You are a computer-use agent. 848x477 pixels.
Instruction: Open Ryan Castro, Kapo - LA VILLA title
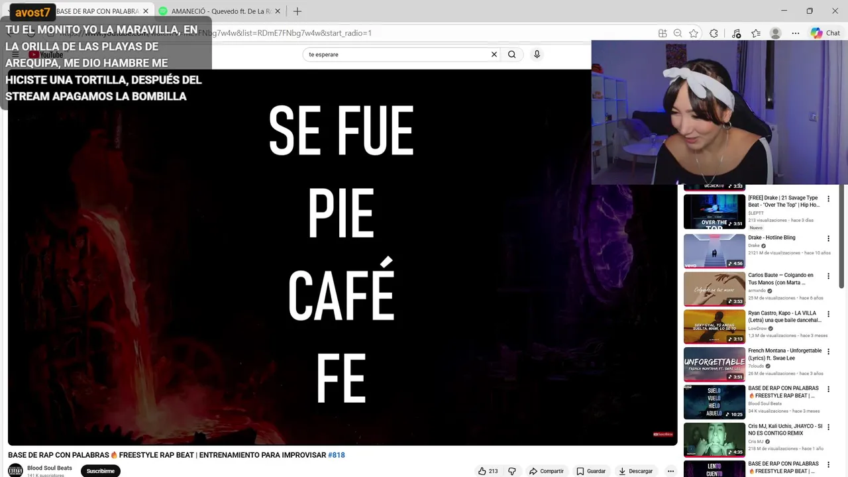(785, 317)
